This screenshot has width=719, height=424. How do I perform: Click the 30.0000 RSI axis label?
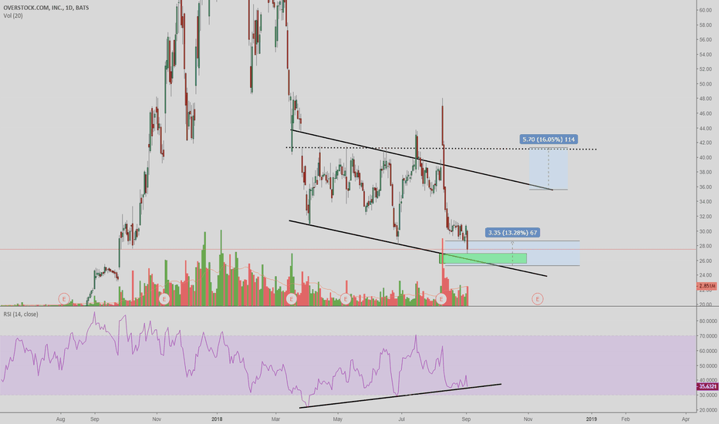[x=707, y=395]
